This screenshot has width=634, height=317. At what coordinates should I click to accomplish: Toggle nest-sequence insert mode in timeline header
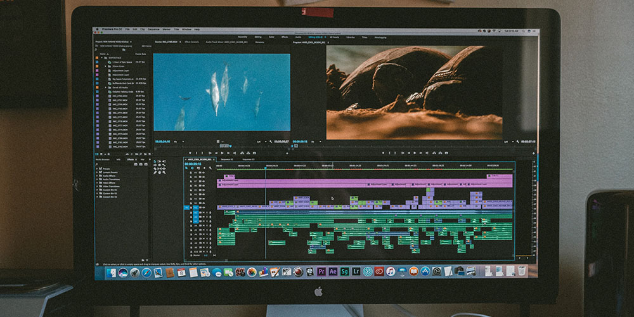click(186, 168)
